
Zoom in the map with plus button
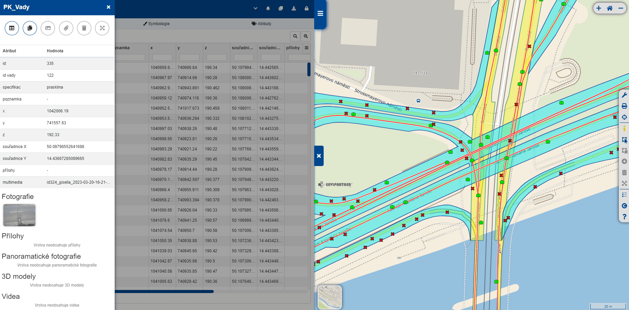599,8
